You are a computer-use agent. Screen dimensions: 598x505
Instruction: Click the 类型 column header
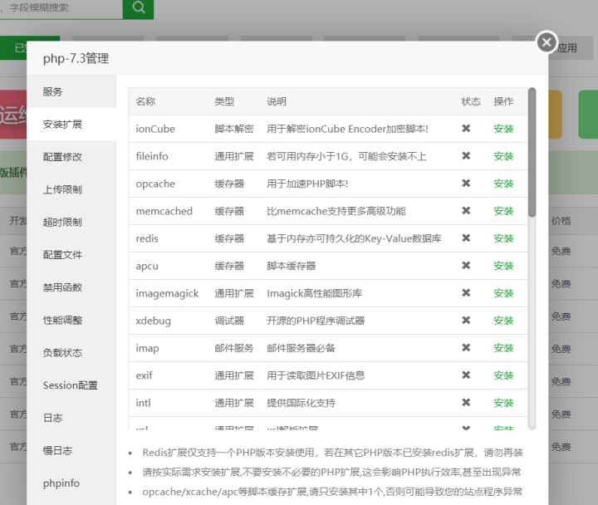click(x=224, y=101)
